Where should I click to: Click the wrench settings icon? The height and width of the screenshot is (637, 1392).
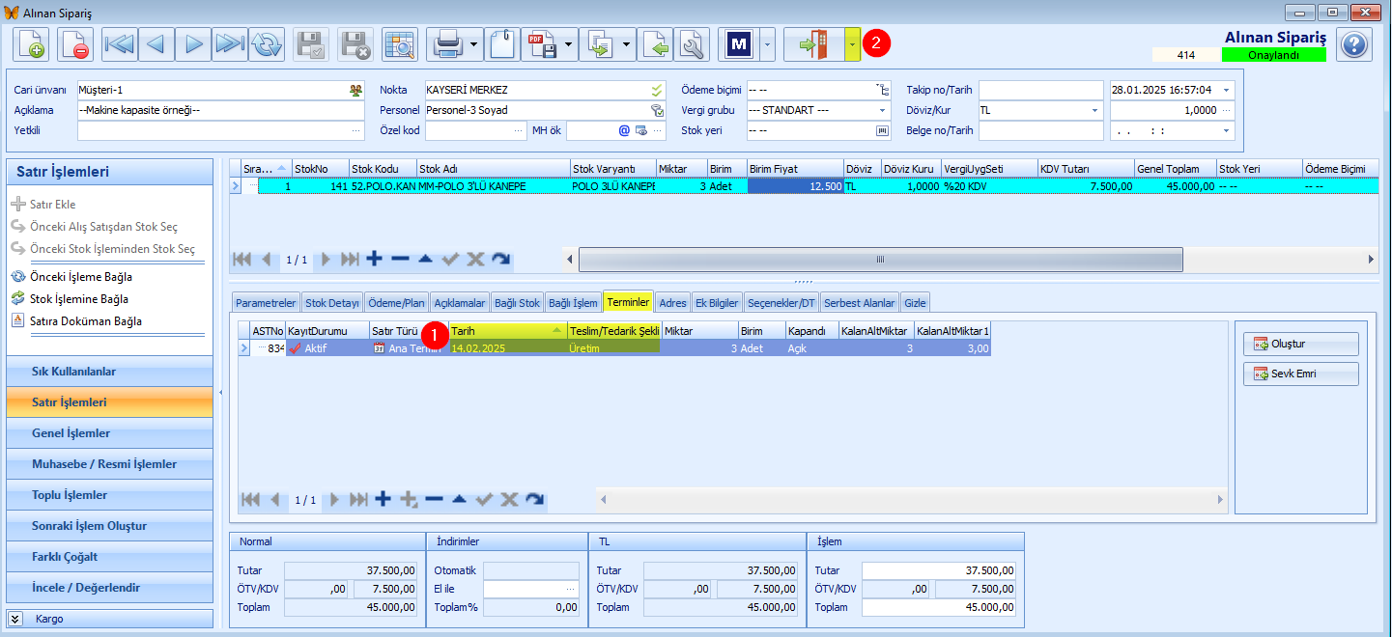(692, 44)
